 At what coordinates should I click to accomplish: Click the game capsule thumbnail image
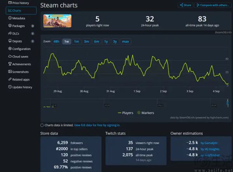57,21
